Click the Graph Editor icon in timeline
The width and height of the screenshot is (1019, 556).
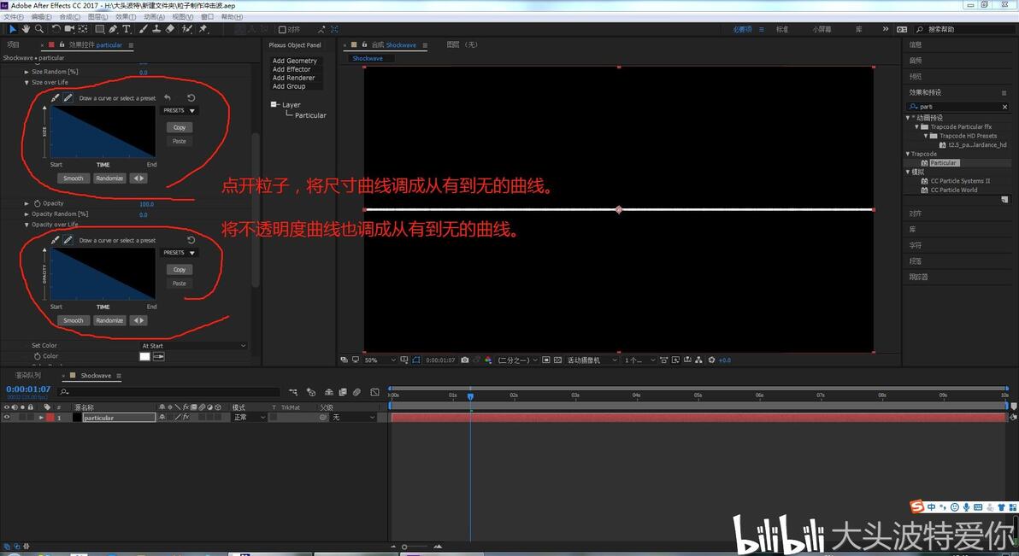(375, 392)
